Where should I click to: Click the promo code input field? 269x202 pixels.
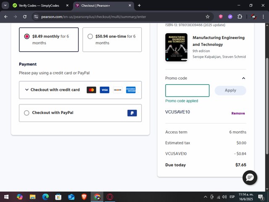pyautogui.click(x=187, y=90)
